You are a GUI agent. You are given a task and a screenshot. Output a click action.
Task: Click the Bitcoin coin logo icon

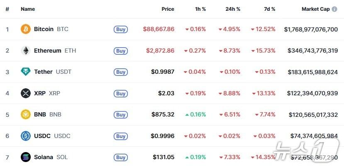(x=26, y=29)
